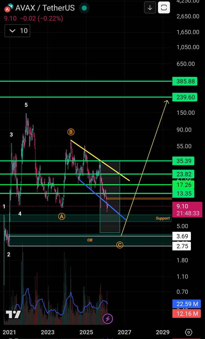The width and height of the screenshot is (205, 339).
Task: Open the AVAX / TetherUS symbol title
Action: [x=45, y=8]
